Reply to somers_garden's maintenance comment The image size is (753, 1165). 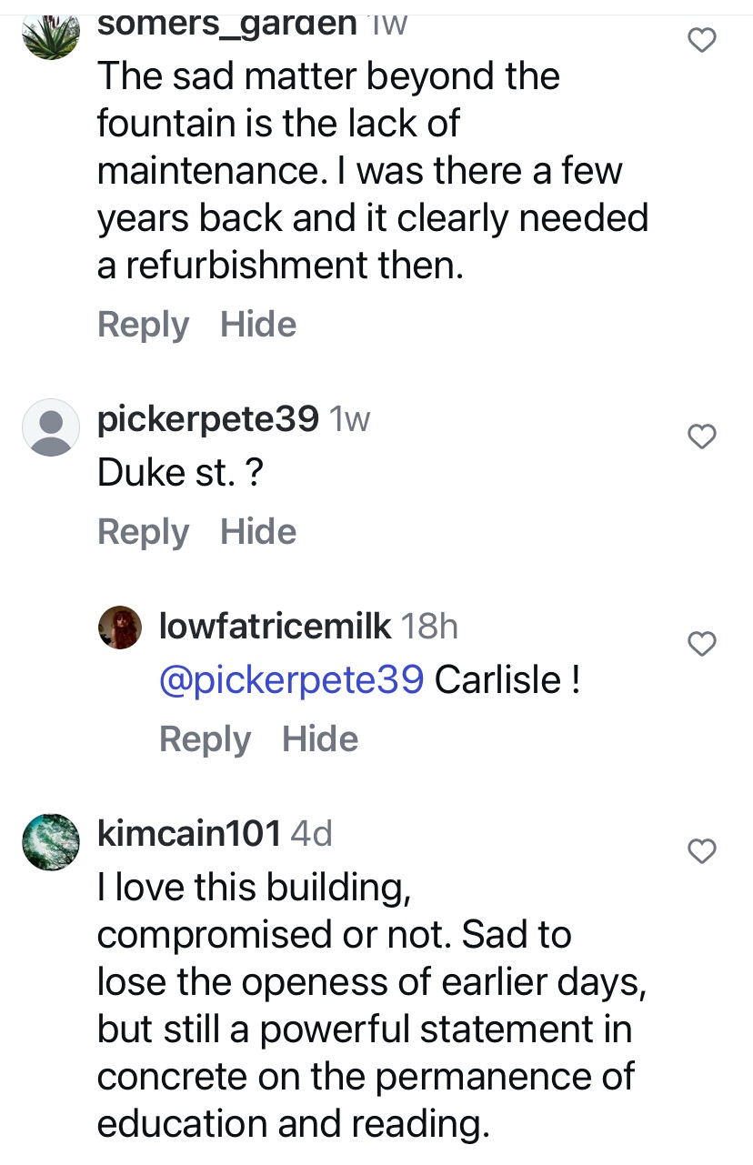coord(143,325)
